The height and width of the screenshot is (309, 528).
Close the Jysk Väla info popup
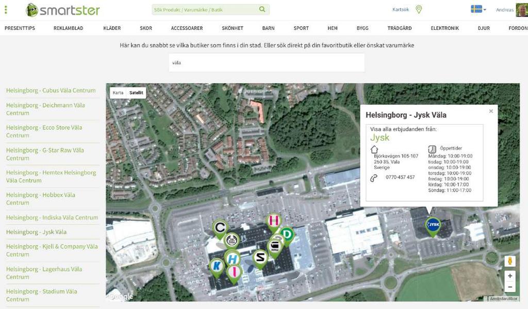(x=491, y=111)
